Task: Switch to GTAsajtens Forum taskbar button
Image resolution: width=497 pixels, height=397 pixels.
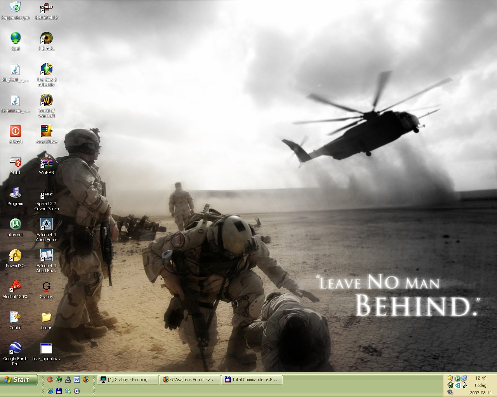Action: (190, 380)
